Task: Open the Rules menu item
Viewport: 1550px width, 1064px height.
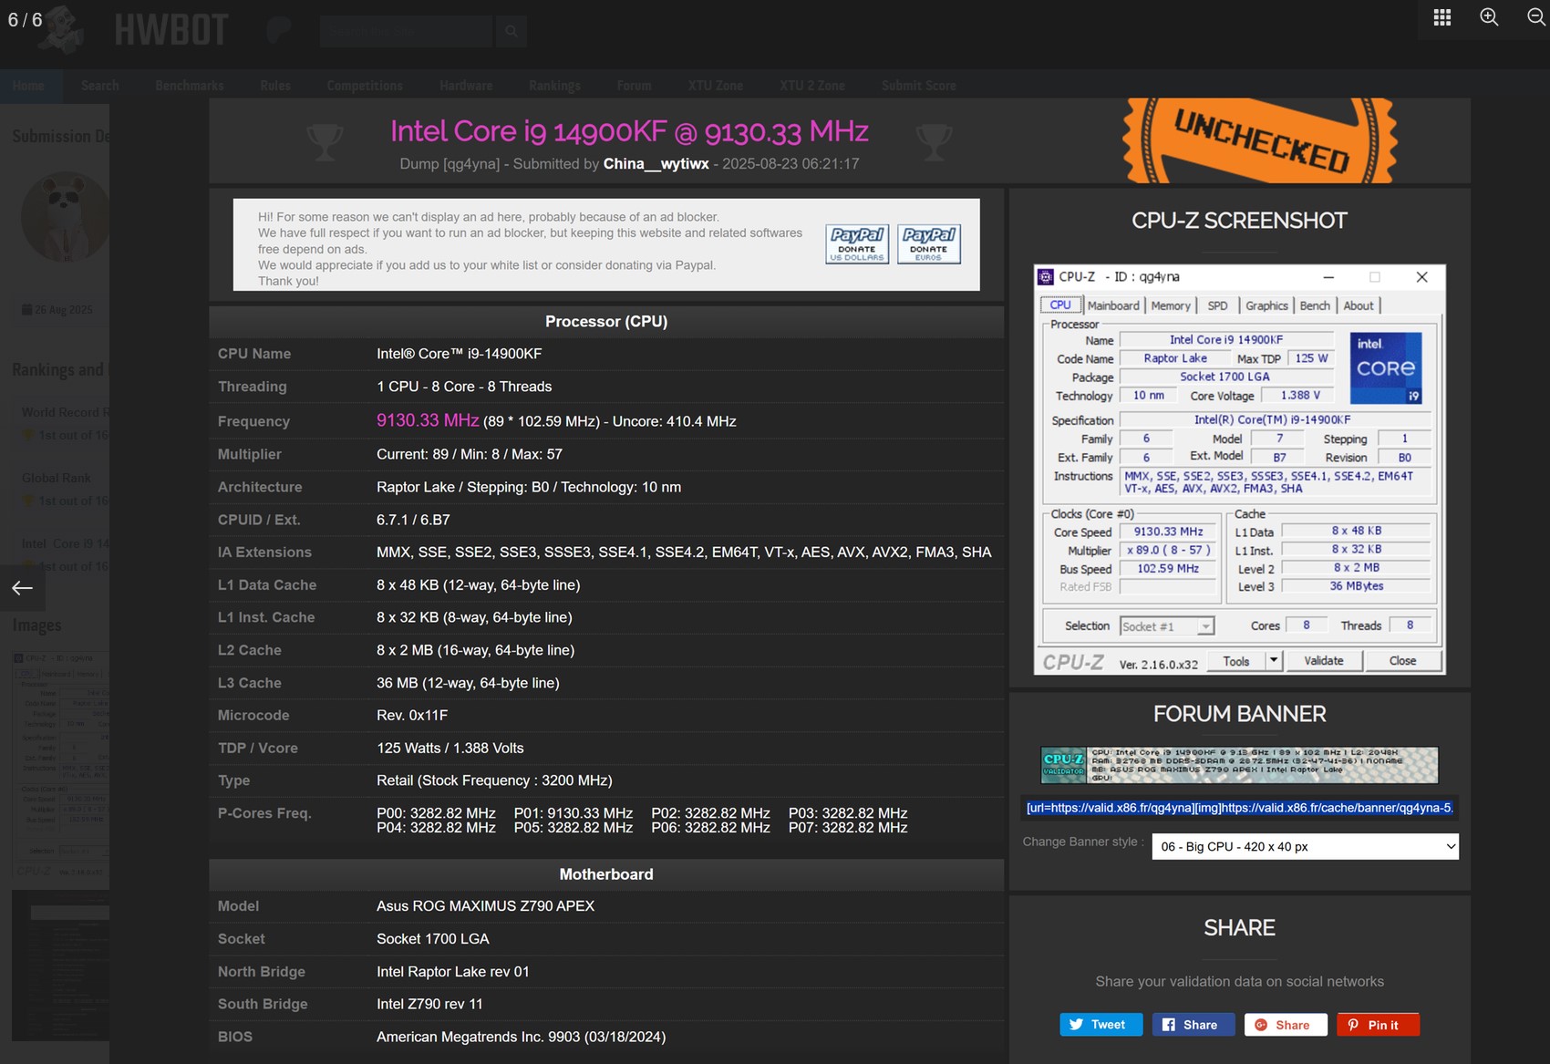Action: coord(275,86)
